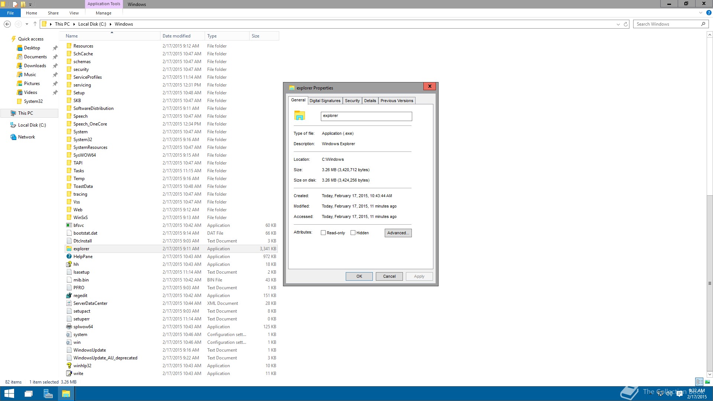Click the Downloads quick access icon
The width and height of the screenshot is (713, 401).
20,66
